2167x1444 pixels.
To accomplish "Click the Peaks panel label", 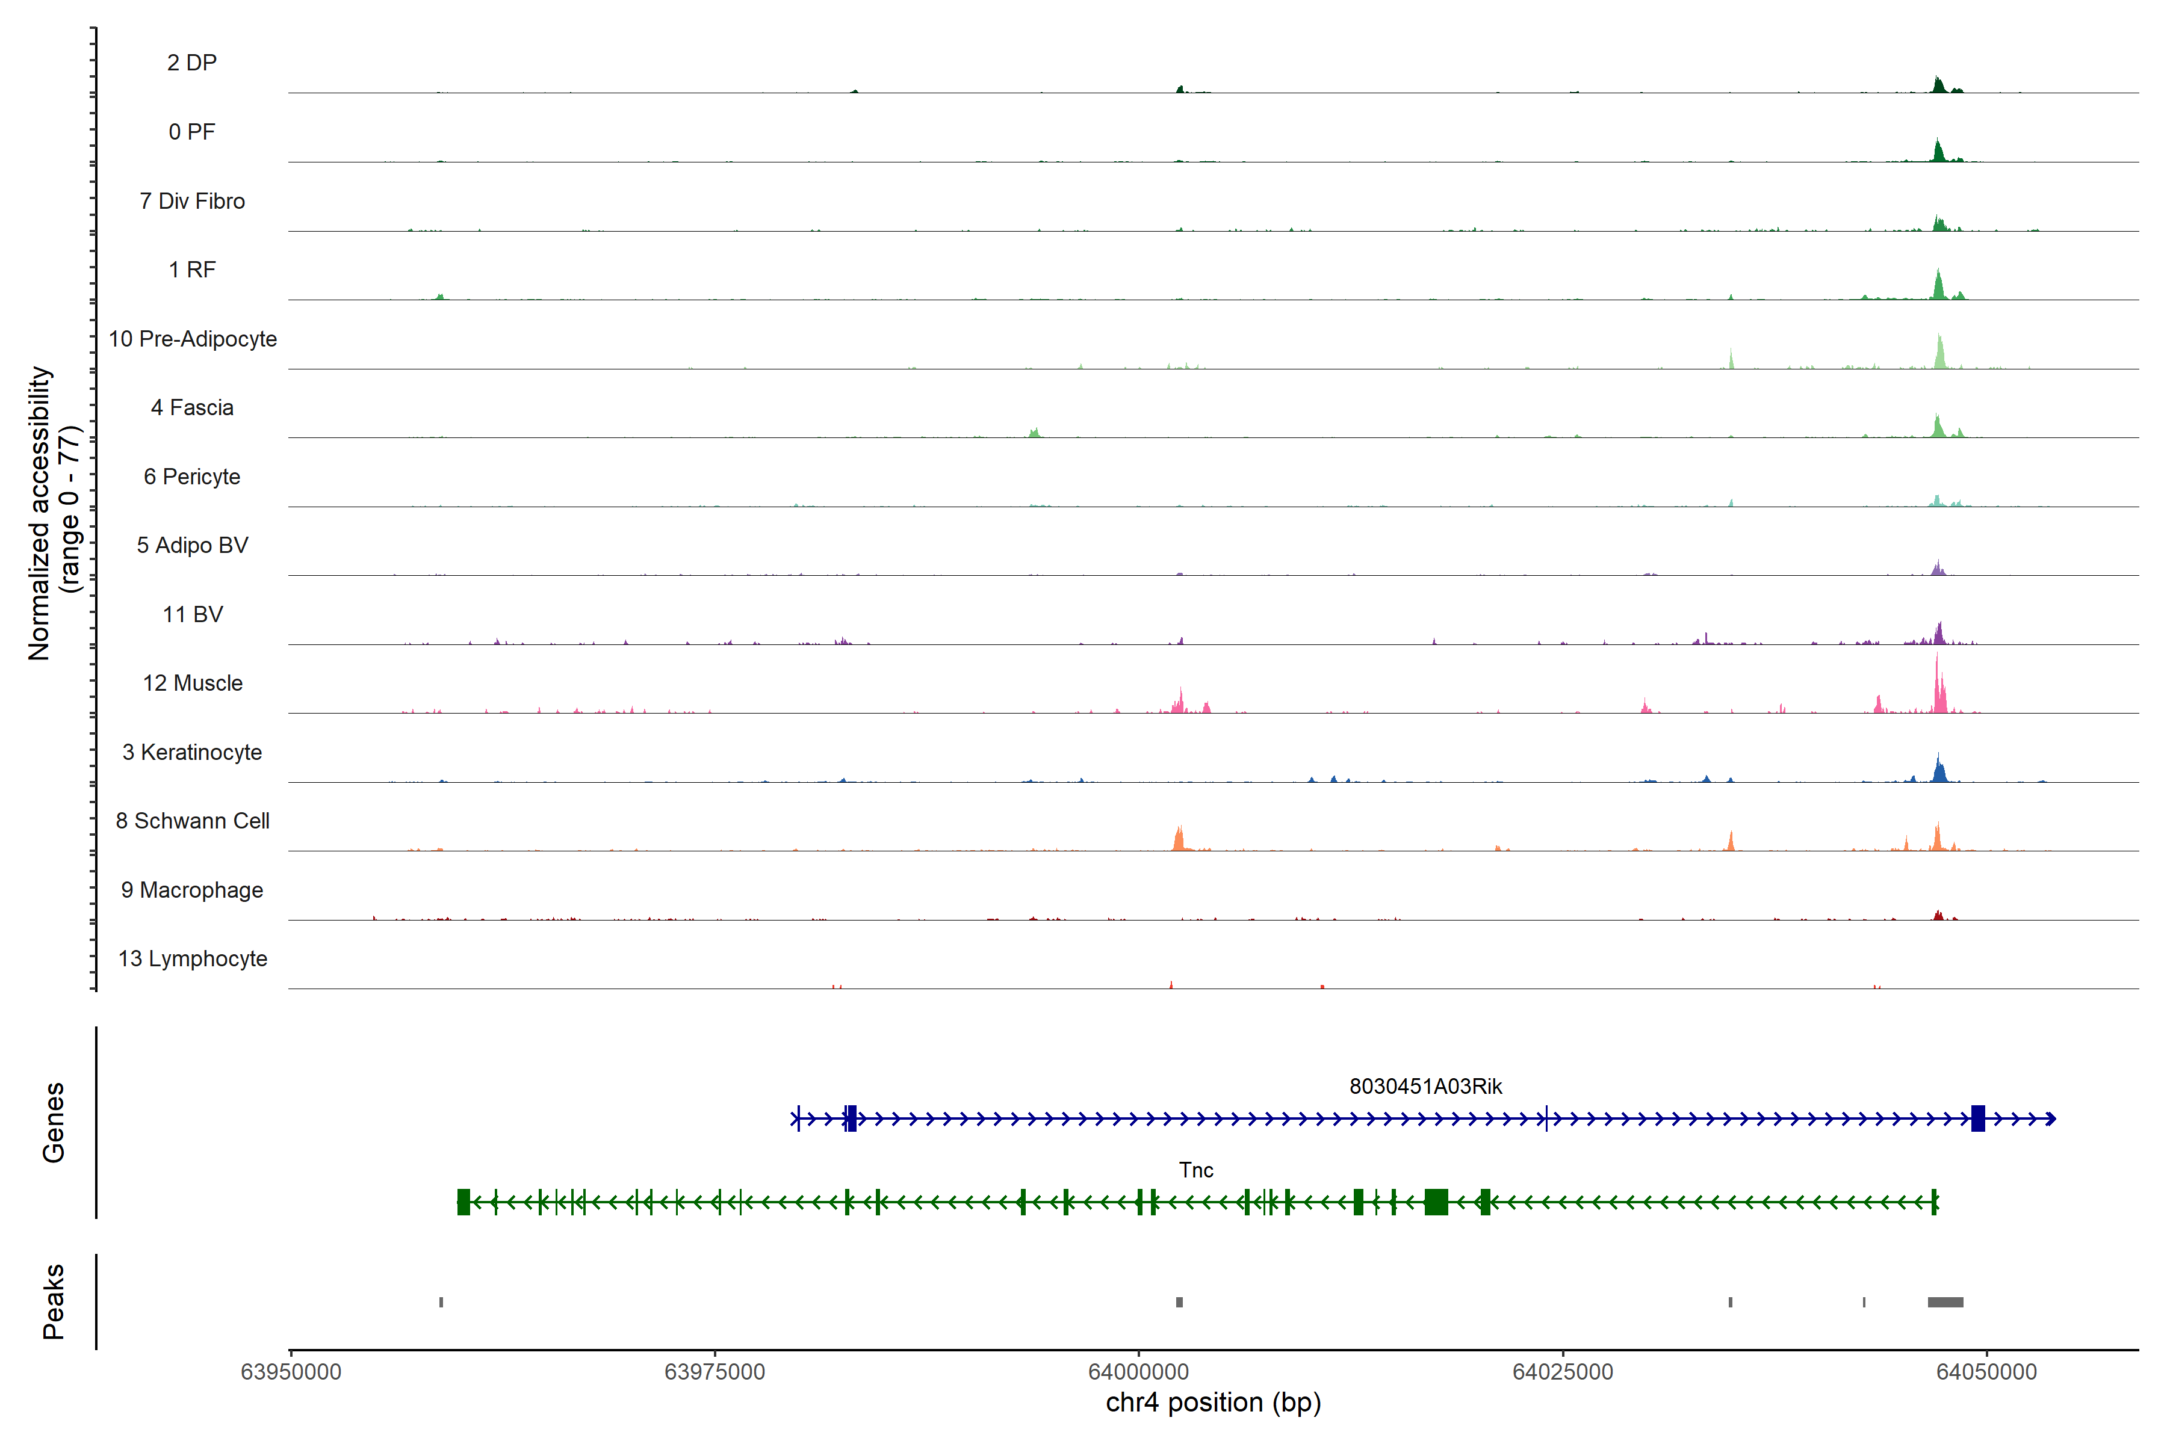I will (x=54, y=1301).
